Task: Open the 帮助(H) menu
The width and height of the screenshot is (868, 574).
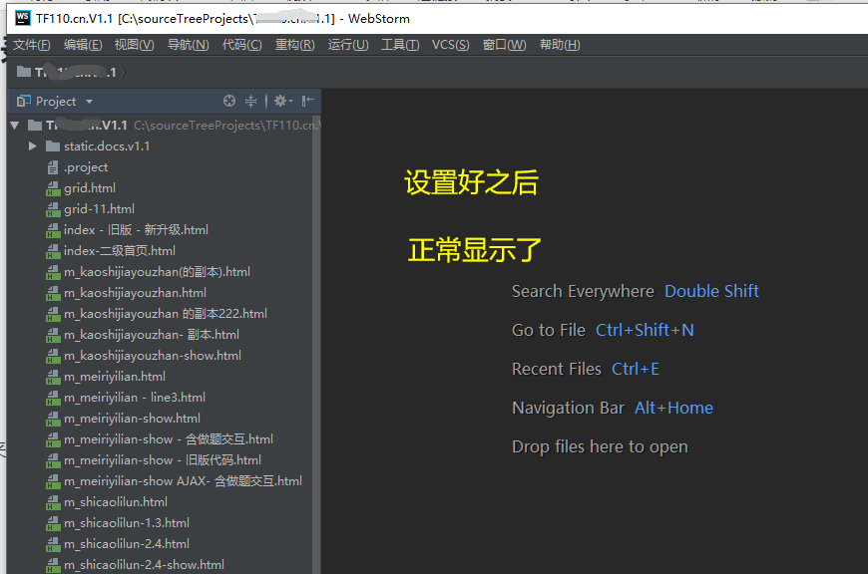Action: tap(560, 45)
